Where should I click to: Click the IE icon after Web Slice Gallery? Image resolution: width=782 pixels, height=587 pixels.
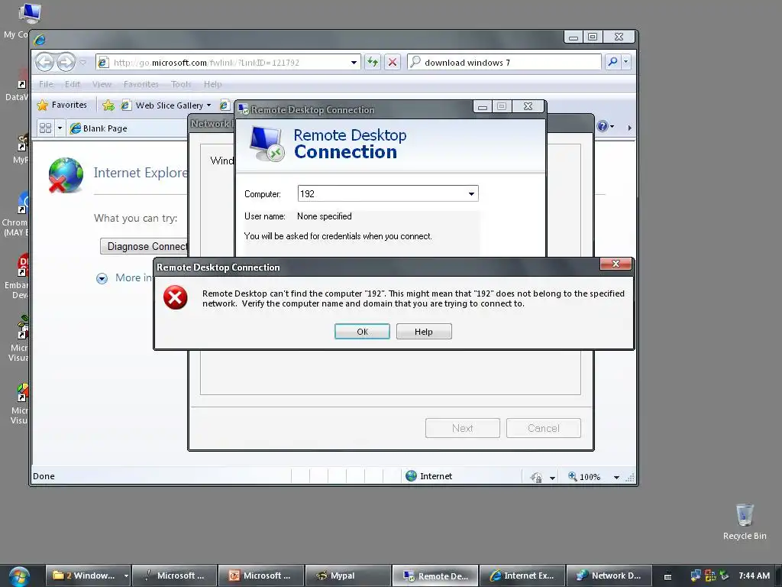[x=224, y=105]
